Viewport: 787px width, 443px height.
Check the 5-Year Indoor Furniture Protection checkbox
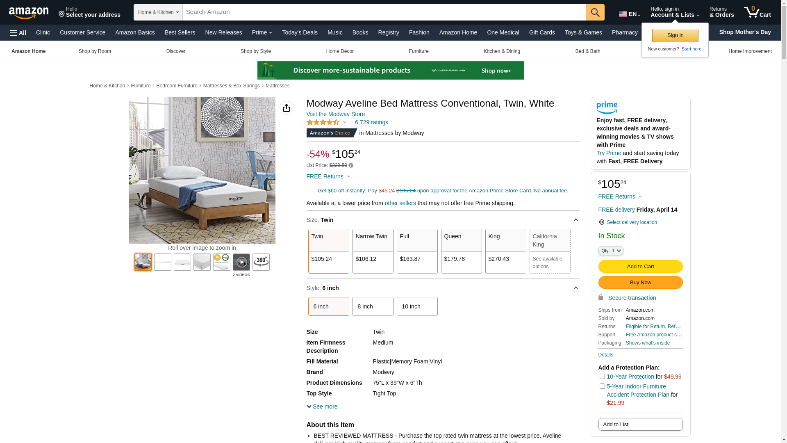point(602,386)
